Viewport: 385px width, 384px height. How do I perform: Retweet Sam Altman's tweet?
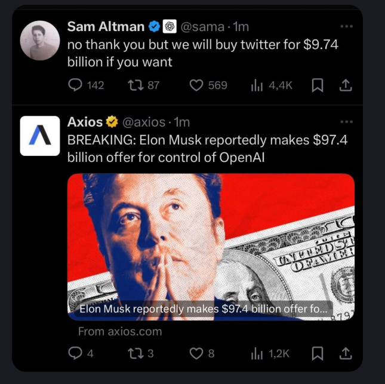click(x=135, y=85)
